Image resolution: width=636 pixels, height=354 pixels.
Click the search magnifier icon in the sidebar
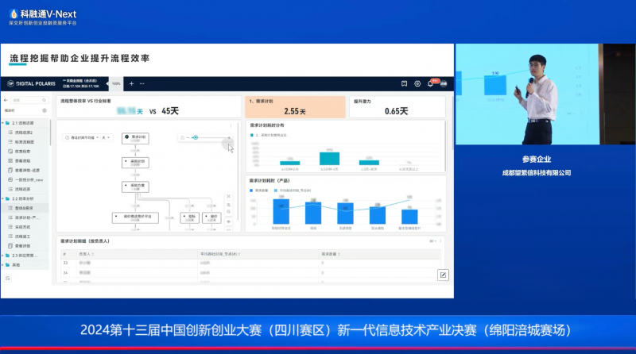tap(45, 100)
